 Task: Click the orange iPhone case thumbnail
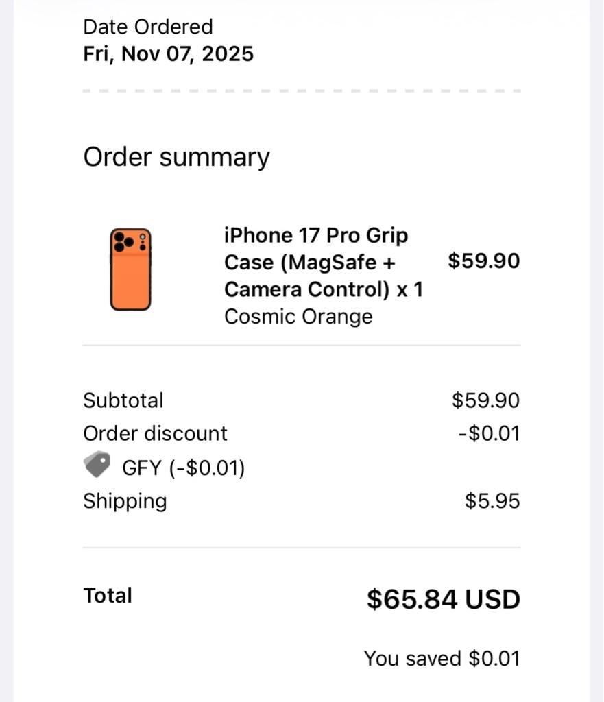pyautogui.click(x=130, y=269)
